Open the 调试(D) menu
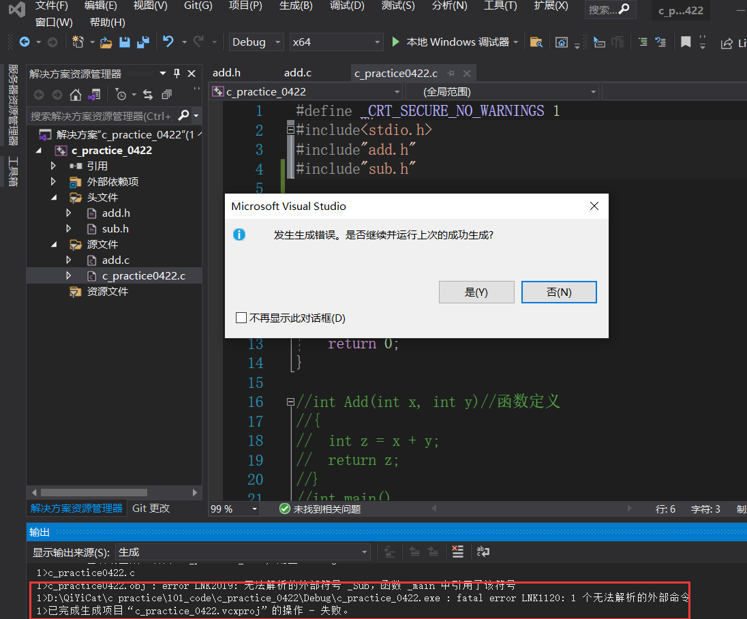747x619 pixels. pyautogui.click(x=347, y=5)
